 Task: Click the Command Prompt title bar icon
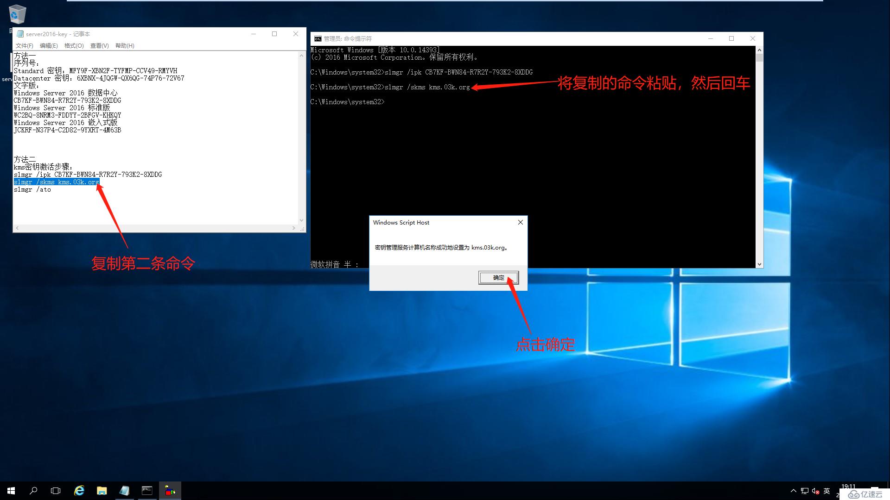318,38
